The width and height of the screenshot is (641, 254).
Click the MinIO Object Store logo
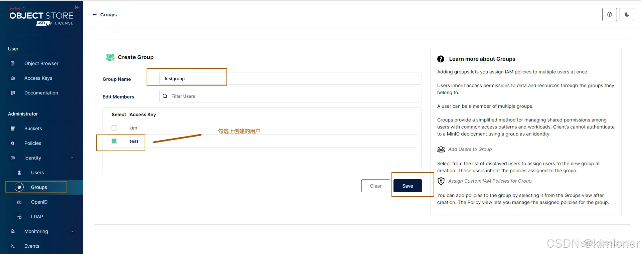41,14
